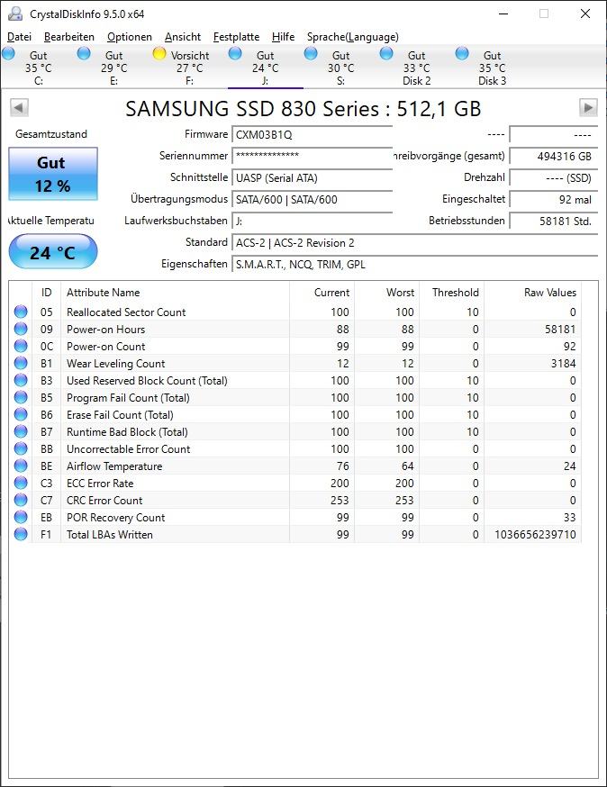
Task: Click the masked Seriennummer field
Action: pos(312,156)
